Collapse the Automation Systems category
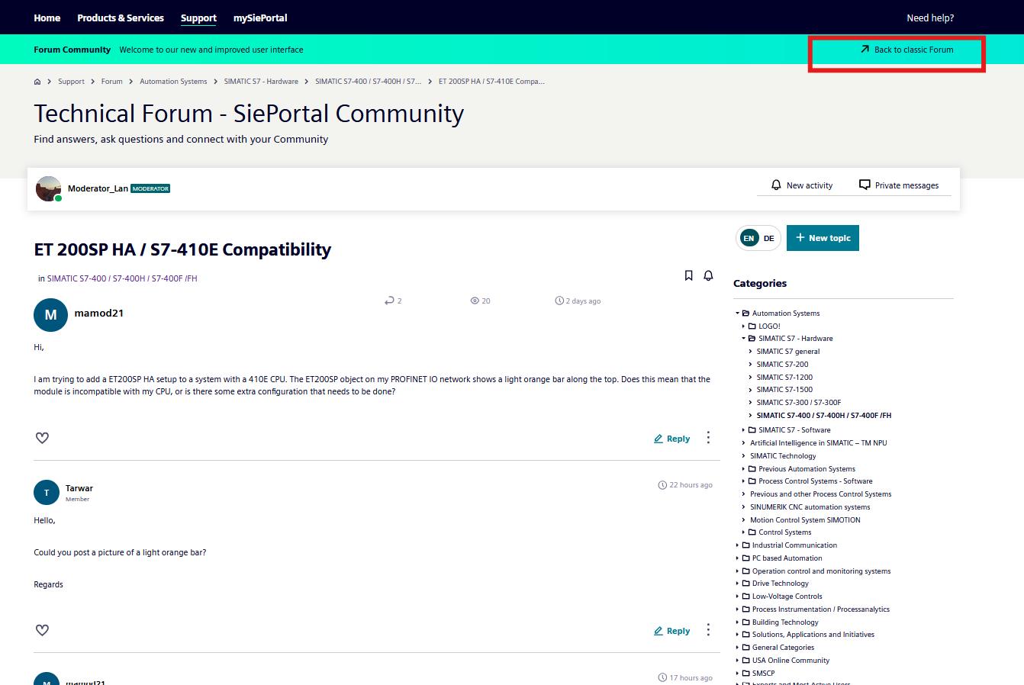1024x685 pixels. coord(738,314)
